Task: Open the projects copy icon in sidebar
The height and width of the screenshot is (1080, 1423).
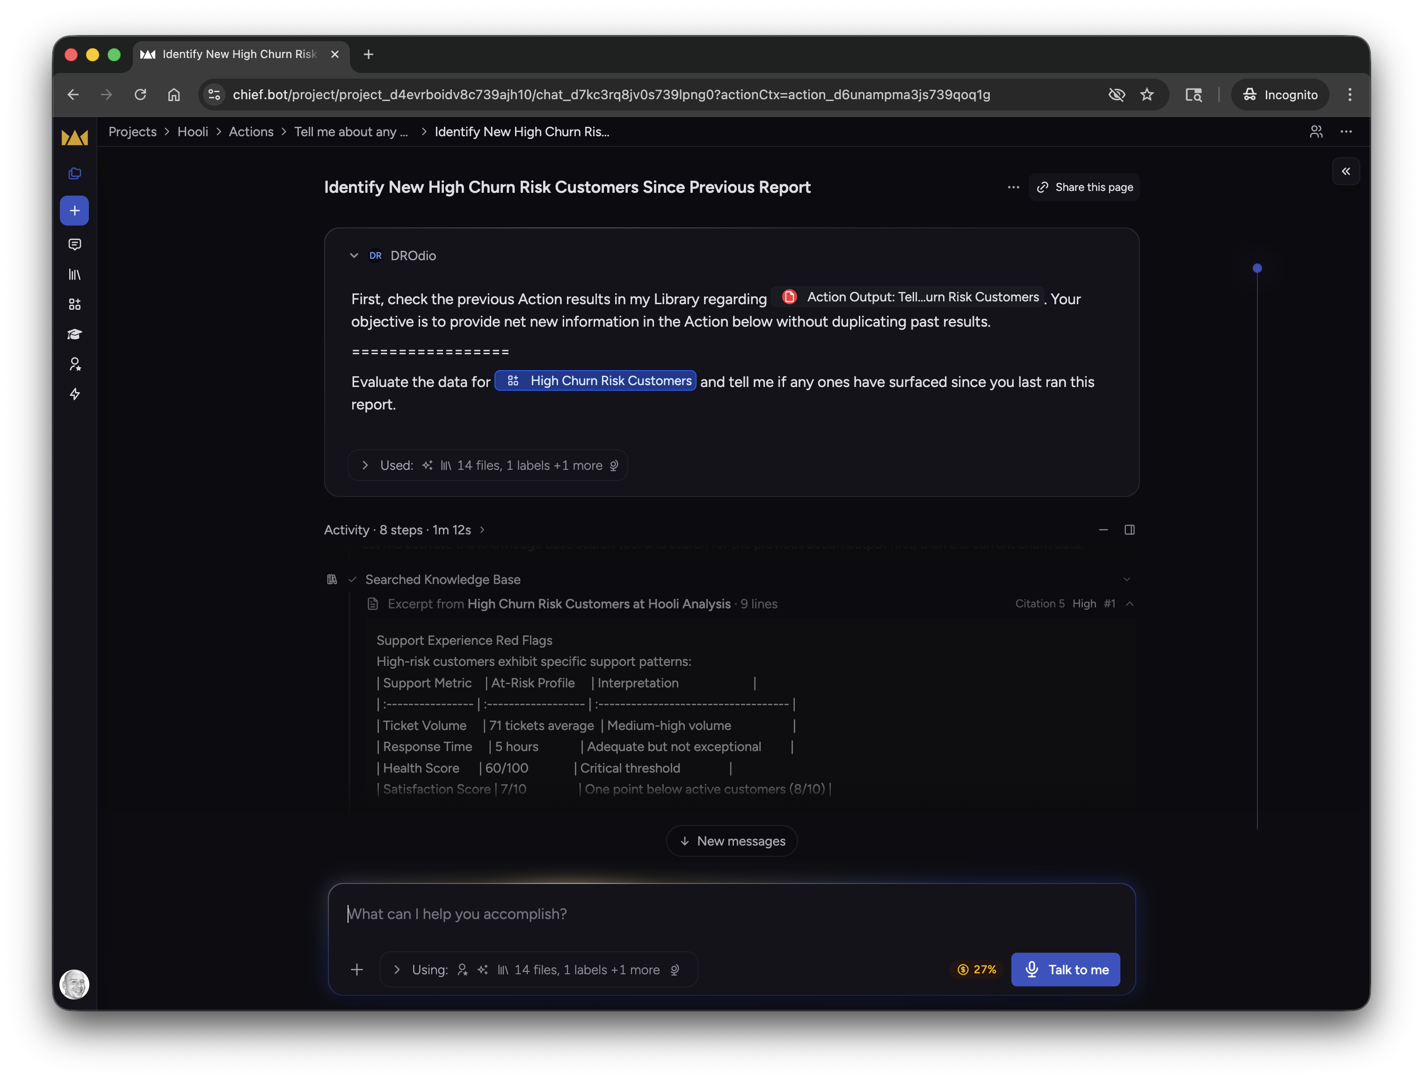Action: point(75,173)
